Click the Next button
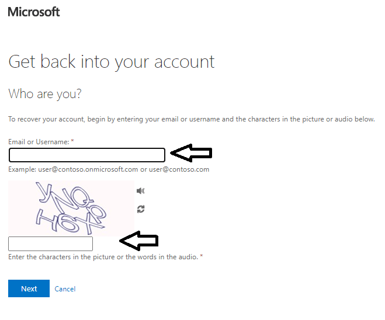385x320 pixels. pos(29,288)
